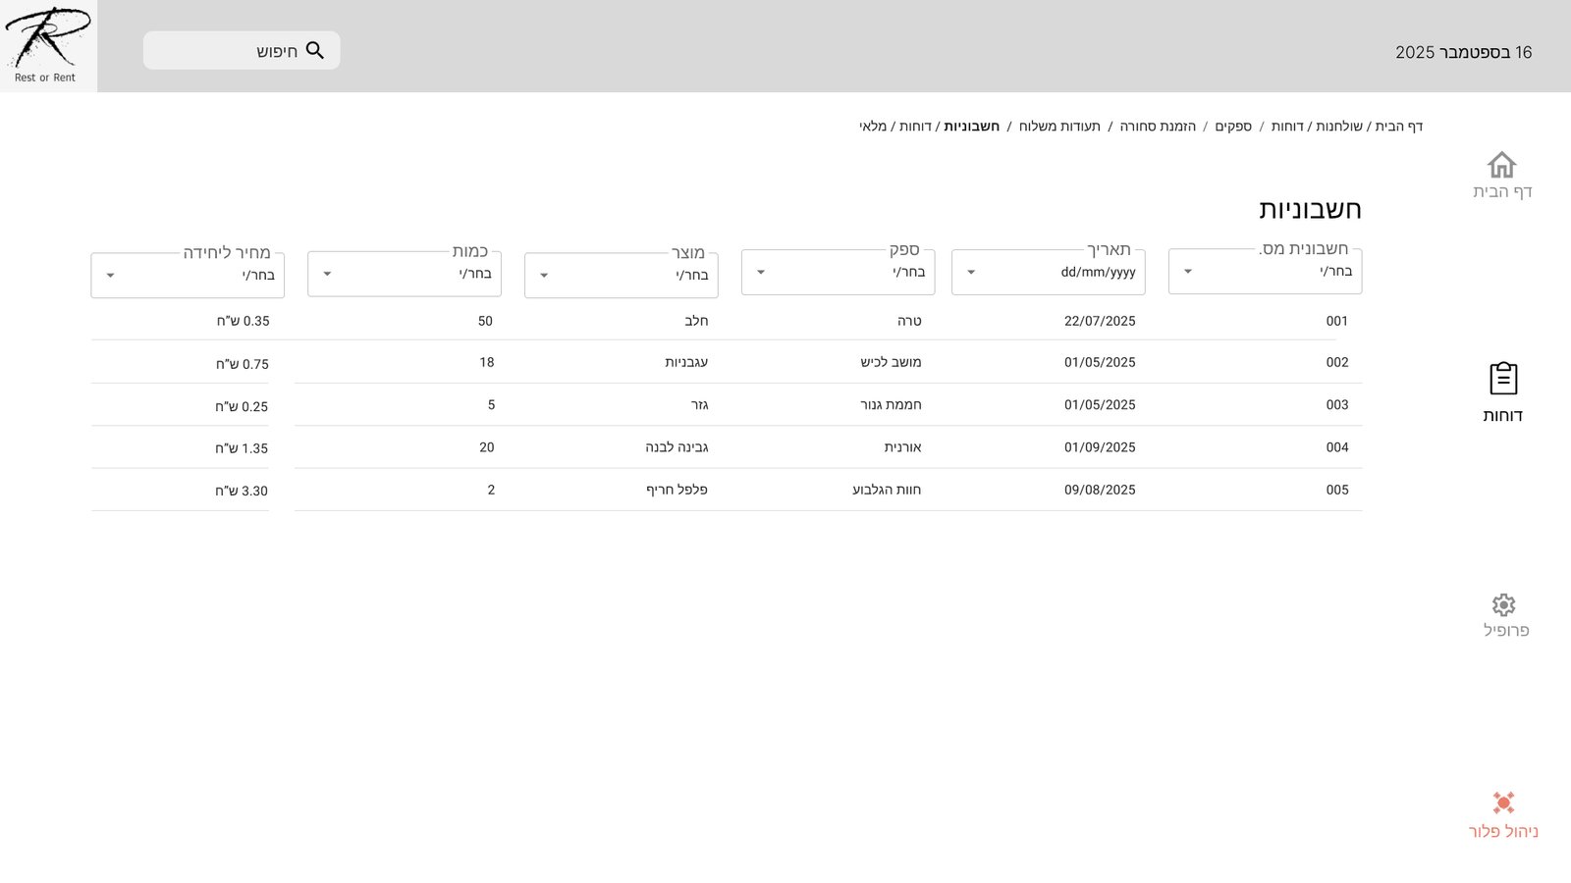Click the search magnifier icon
The width and height of the screenshot is (1571, 883).
314,50
